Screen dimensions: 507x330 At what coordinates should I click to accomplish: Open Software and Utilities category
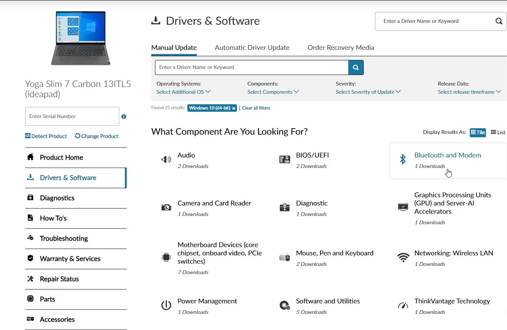pos(328,301)
